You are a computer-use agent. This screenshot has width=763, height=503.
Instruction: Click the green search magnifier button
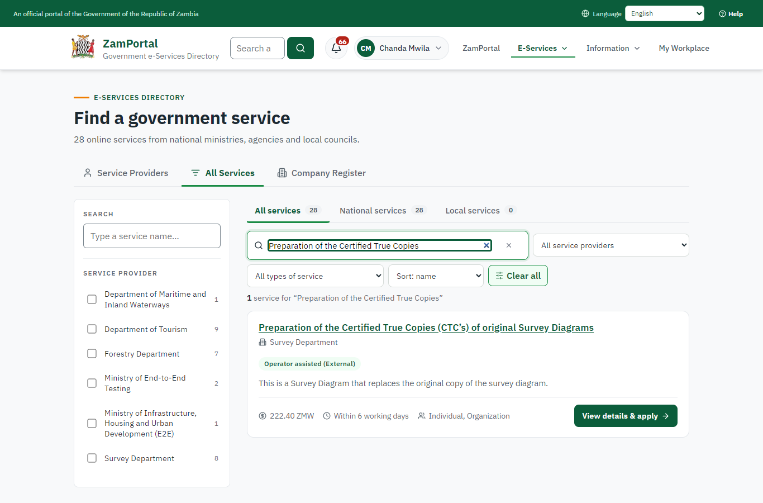pos(301,48)
